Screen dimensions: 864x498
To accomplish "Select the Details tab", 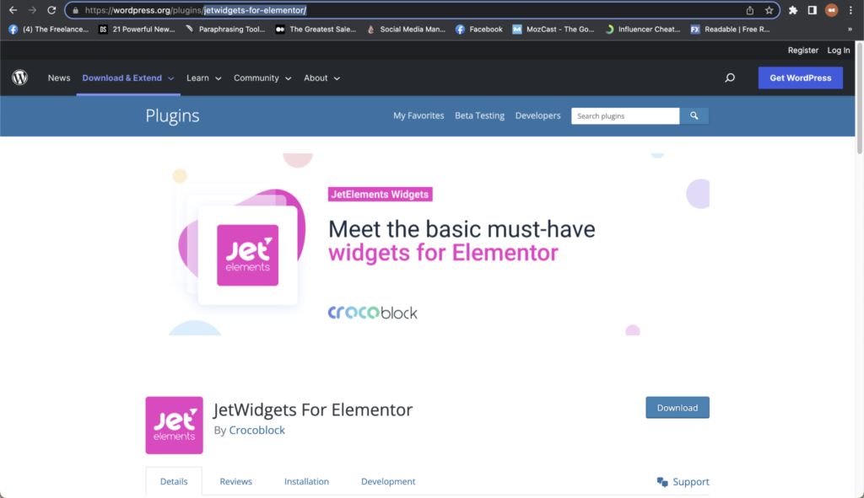I will point(174,481).
